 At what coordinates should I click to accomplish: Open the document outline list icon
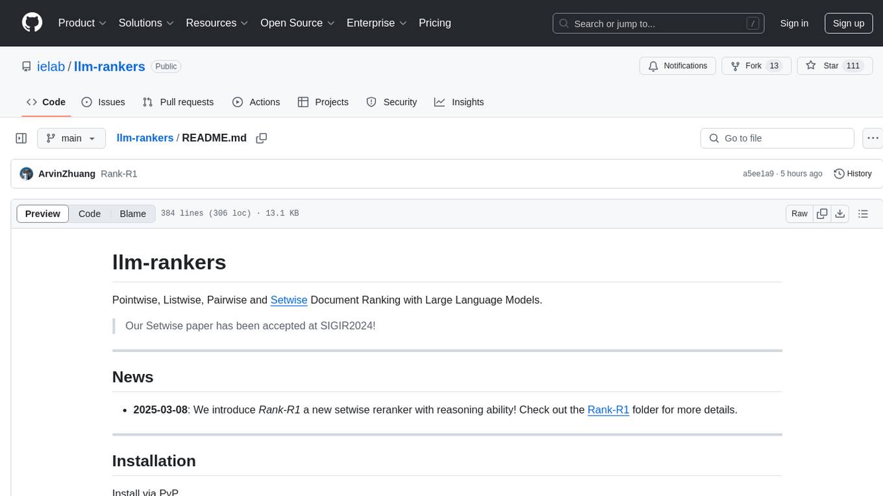pos(864,214)
